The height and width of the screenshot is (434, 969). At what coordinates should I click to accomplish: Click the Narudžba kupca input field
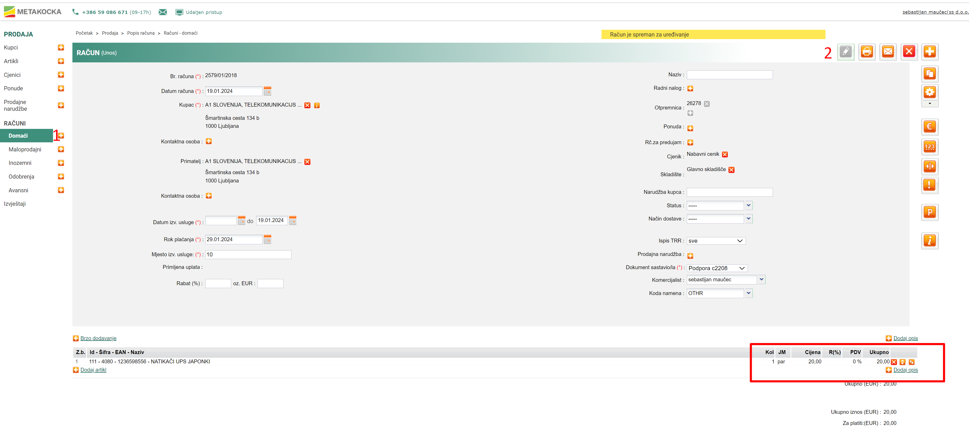(729, 192)
